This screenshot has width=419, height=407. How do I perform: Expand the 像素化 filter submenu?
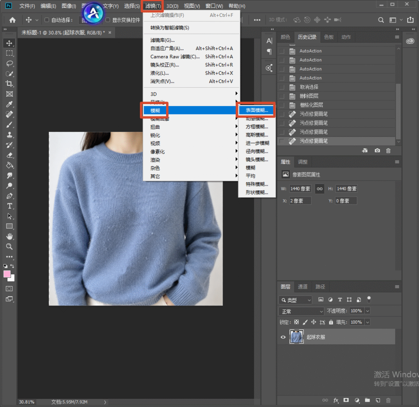click(191, 152)
